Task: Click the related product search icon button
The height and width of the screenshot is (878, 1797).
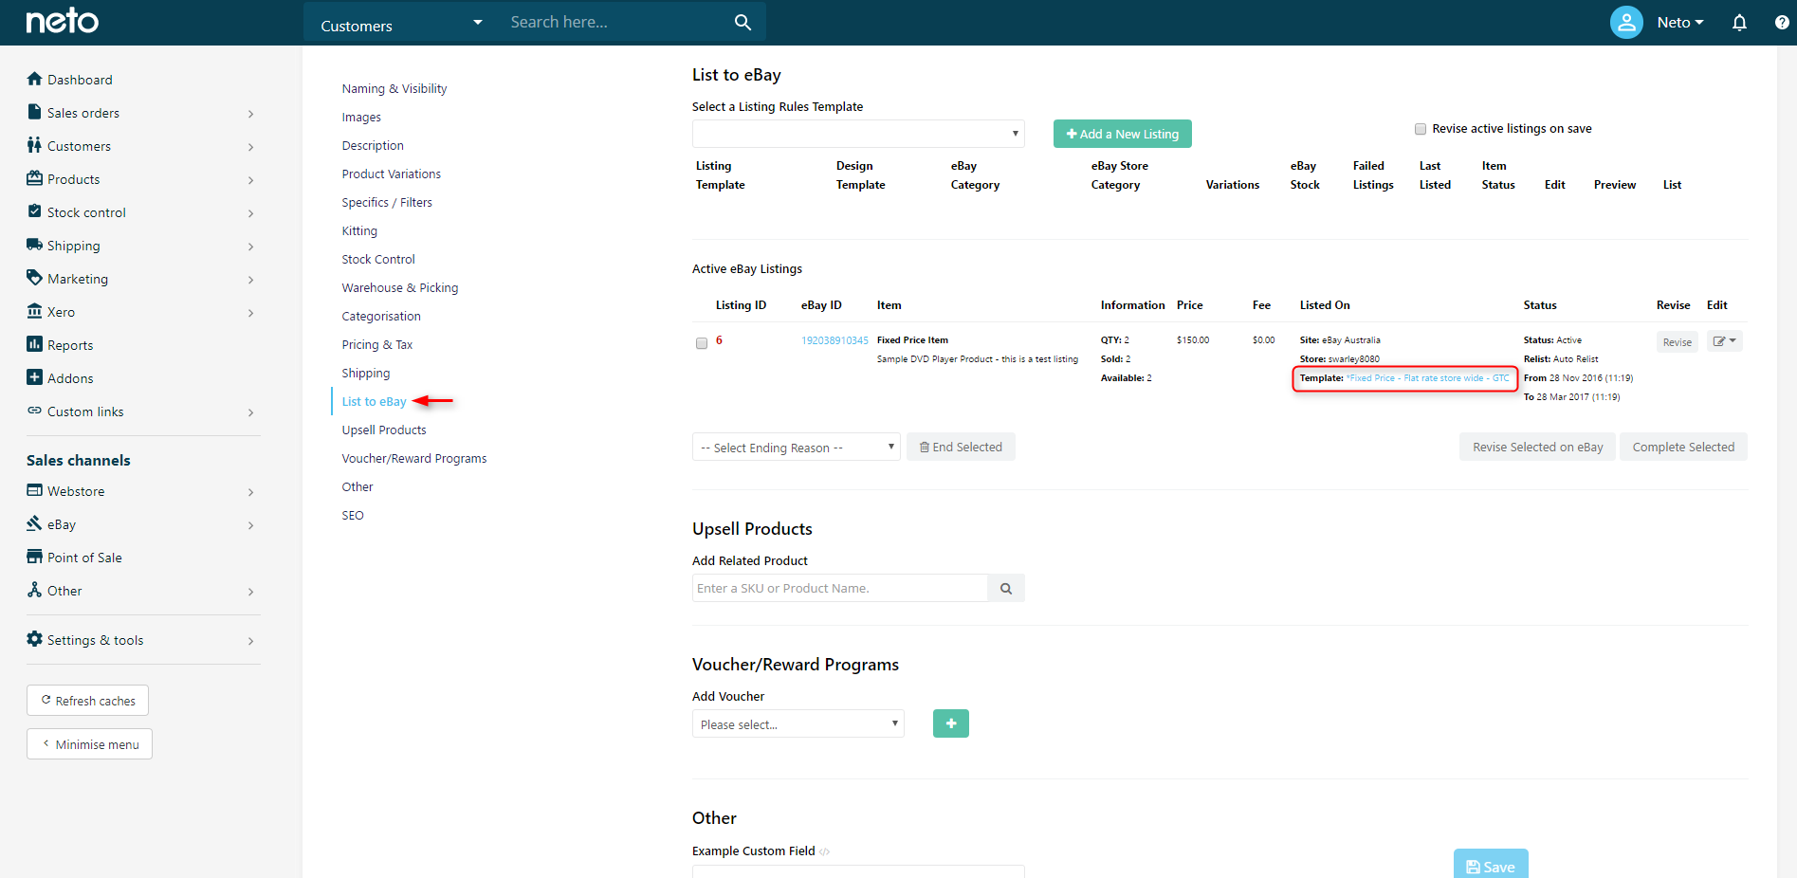Action: [1006, 588]
